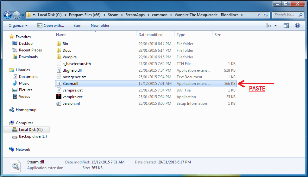Image resolution: width=308 pixels, height=177 pixels.
Task: Click the SteamApps breadcrumb segment
Action: point(135,15)
